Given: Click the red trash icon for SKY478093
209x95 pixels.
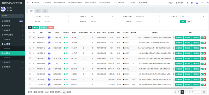Looking at the screenshot, I should coord(205,37).
